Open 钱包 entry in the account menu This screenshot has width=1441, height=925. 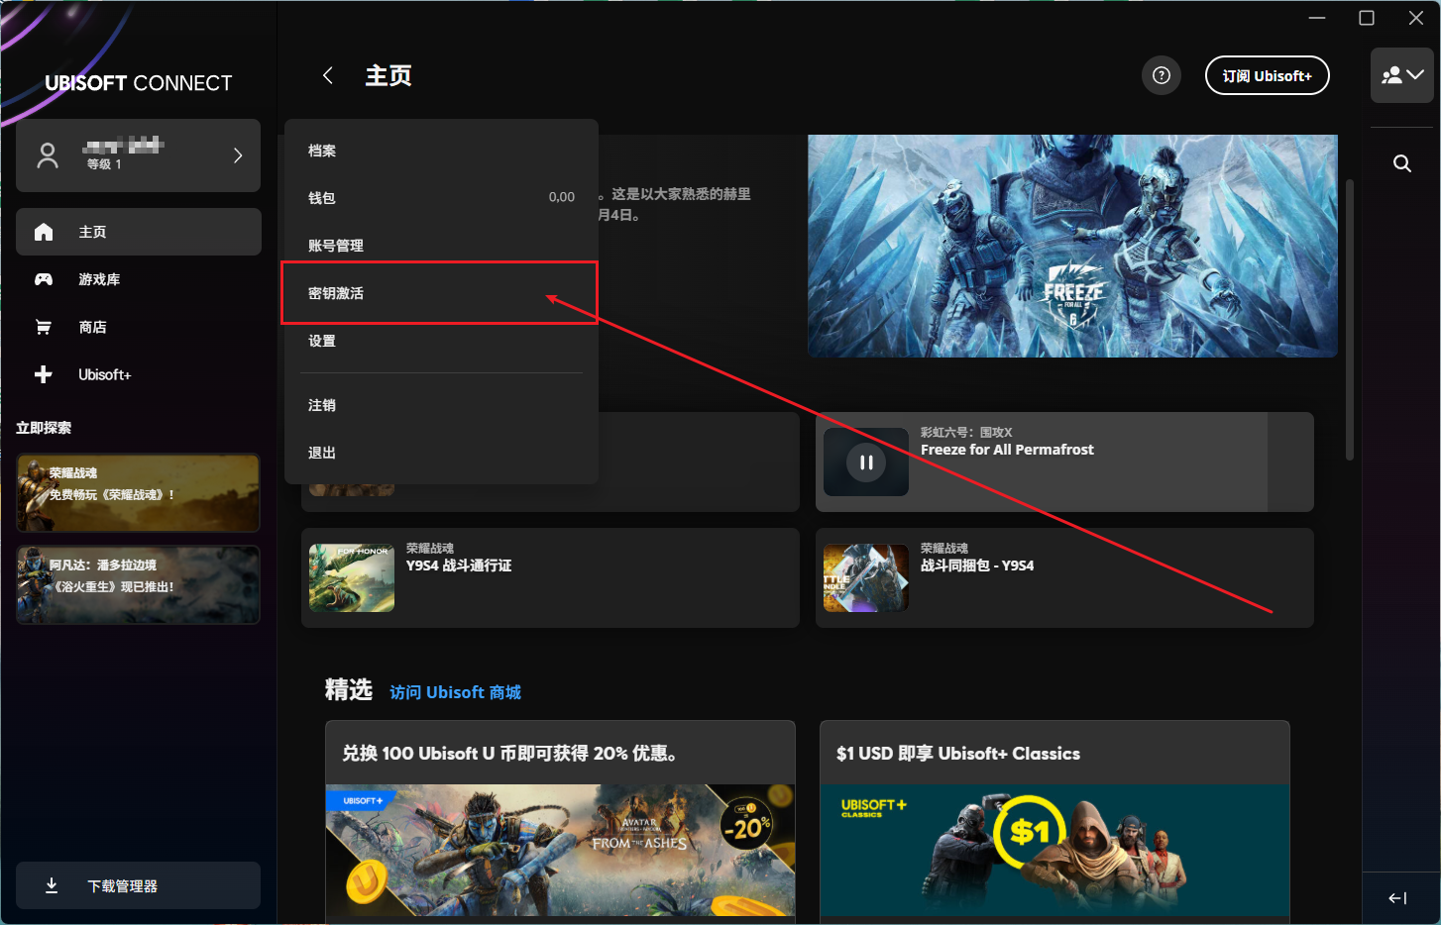click(323, 198)
